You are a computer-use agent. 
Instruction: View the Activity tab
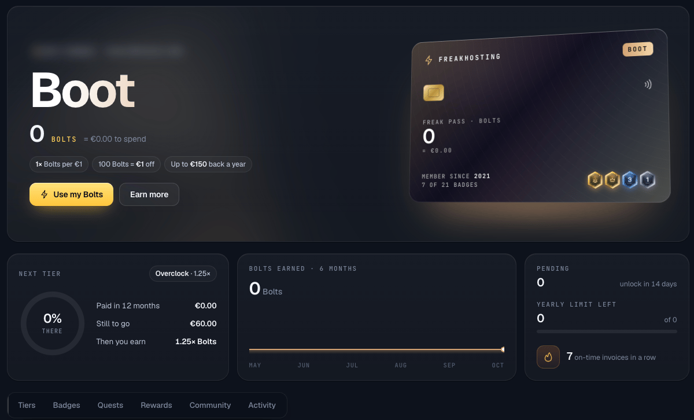pos(262,405)
